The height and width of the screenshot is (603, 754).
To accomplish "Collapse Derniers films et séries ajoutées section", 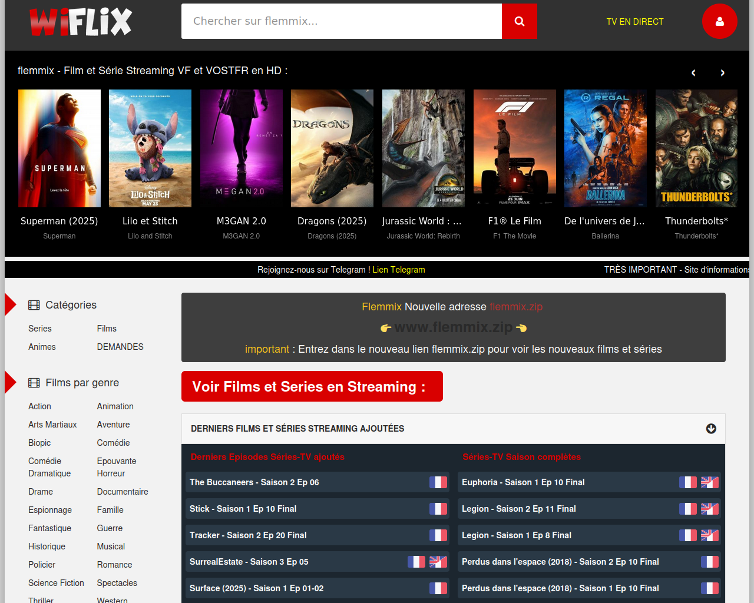I will click(x=711, y=429).
